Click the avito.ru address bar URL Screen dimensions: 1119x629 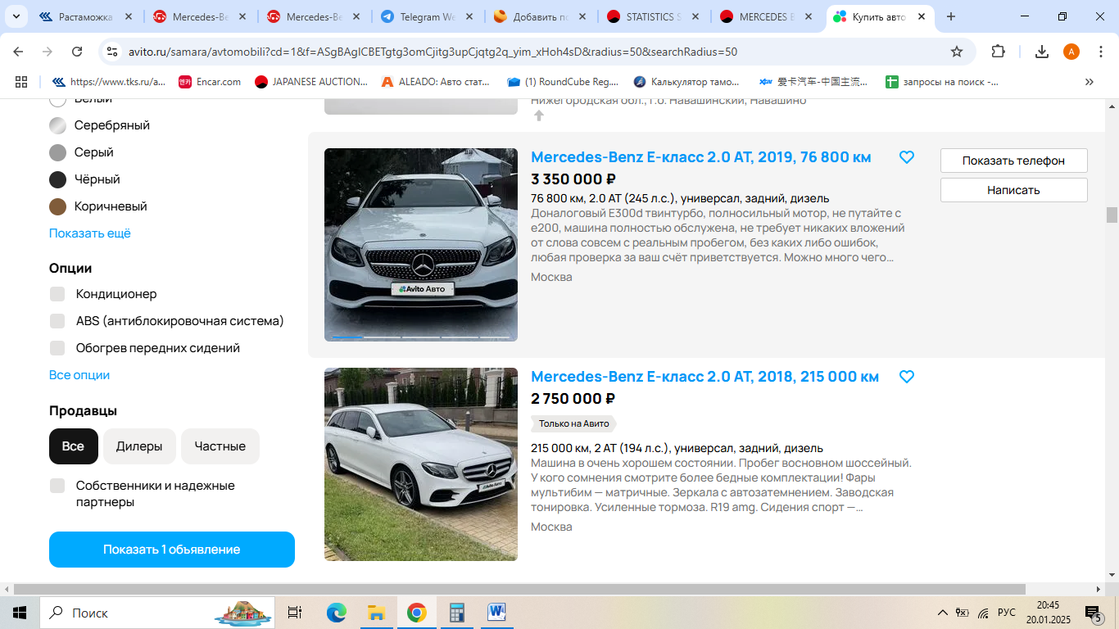point(433,52)
